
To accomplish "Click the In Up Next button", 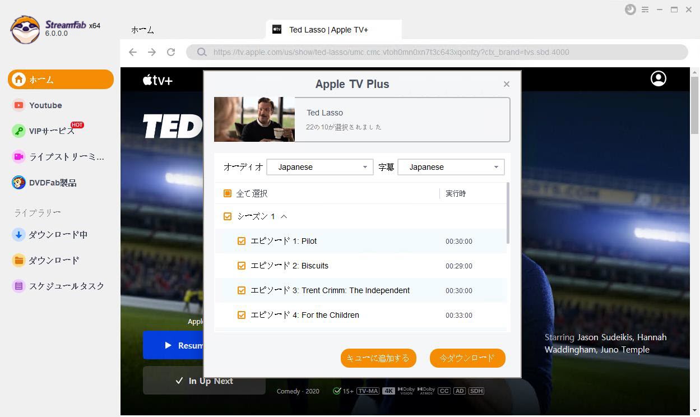I will pos(204,381).
